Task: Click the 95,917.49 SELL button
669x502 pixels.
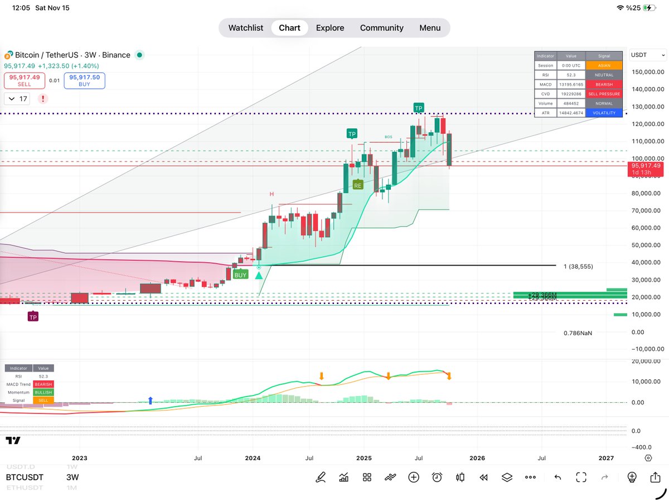Action: click(25, 81)
